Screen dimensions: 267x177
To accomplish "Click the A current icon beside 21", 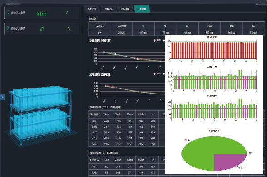I will coord(8,29).
